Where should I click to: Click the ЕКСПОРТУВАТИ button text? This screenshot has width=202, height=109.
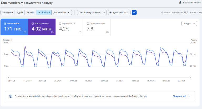pyautogui.click(x=192, y=3)
